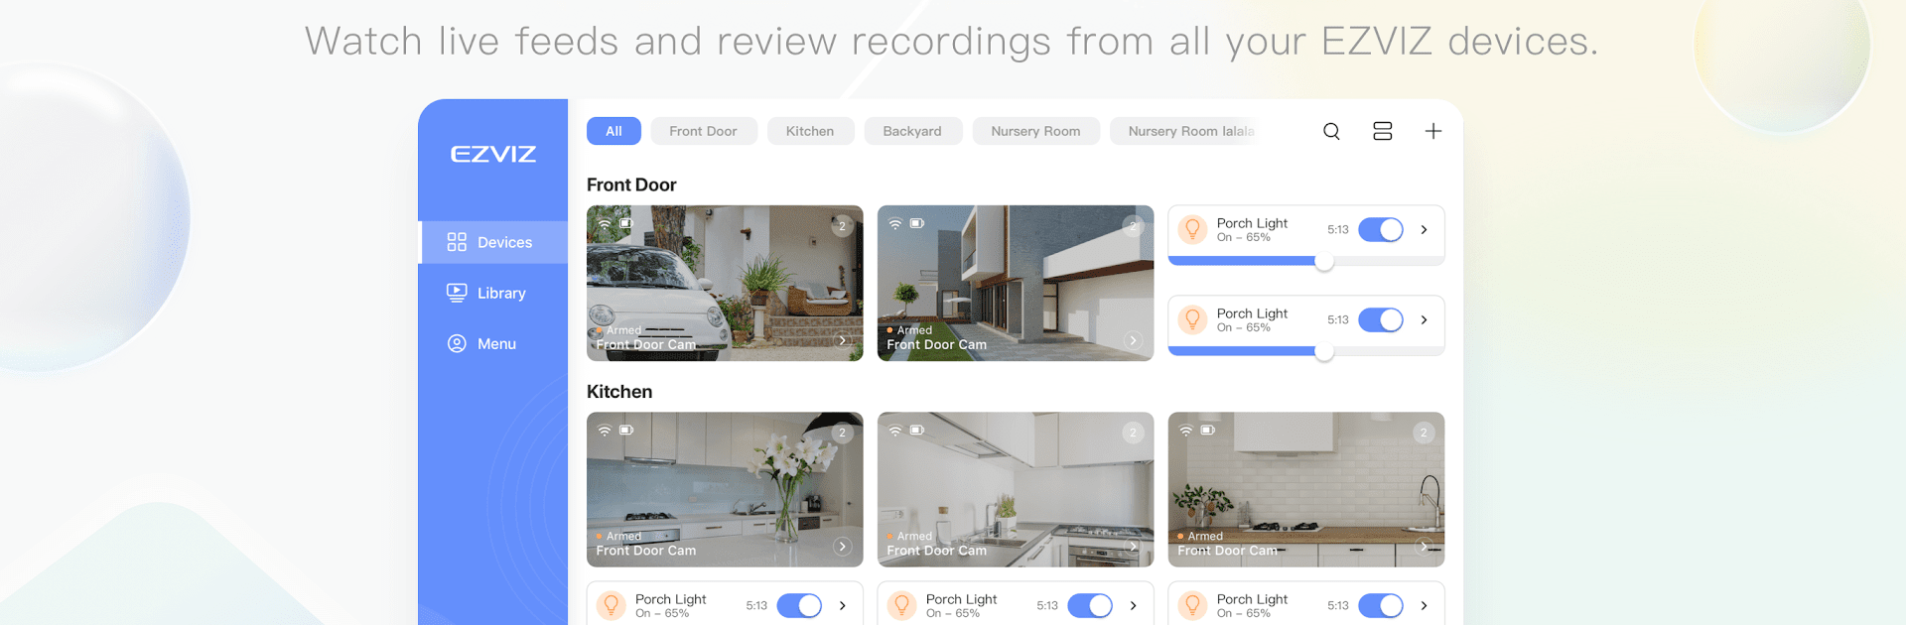Open Kitchen tile wall camera arrow

click(x=1424, y=547)
